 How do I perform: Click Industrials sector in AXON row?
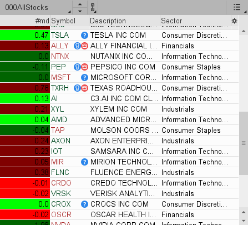pos(178,141)
